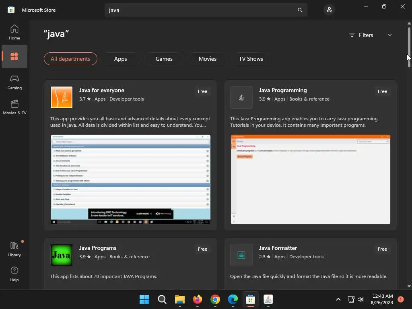Image resolution: width=412 pixels, height=309 pixels.
Task: Select the All departments filter tab
Action: [70, 59]
